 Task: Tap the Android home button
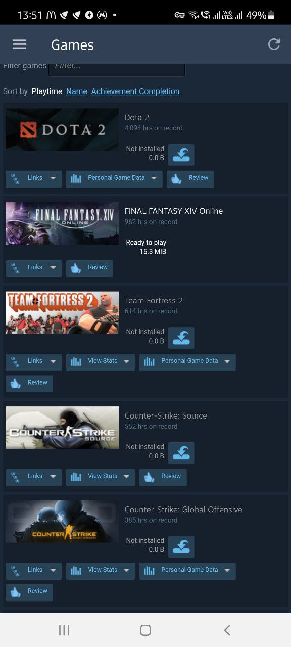click(145, 630)
